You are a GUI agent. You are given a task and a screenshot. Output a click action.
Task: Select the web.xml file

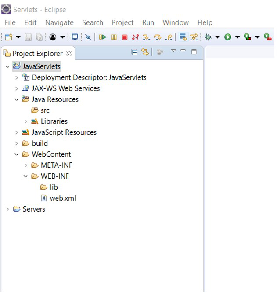(x=58, y=198)
